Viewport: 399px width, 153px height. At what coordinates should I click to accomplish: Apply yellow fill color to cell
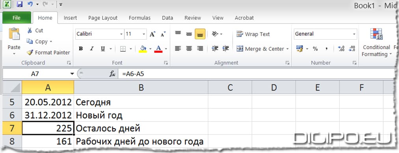143,49
